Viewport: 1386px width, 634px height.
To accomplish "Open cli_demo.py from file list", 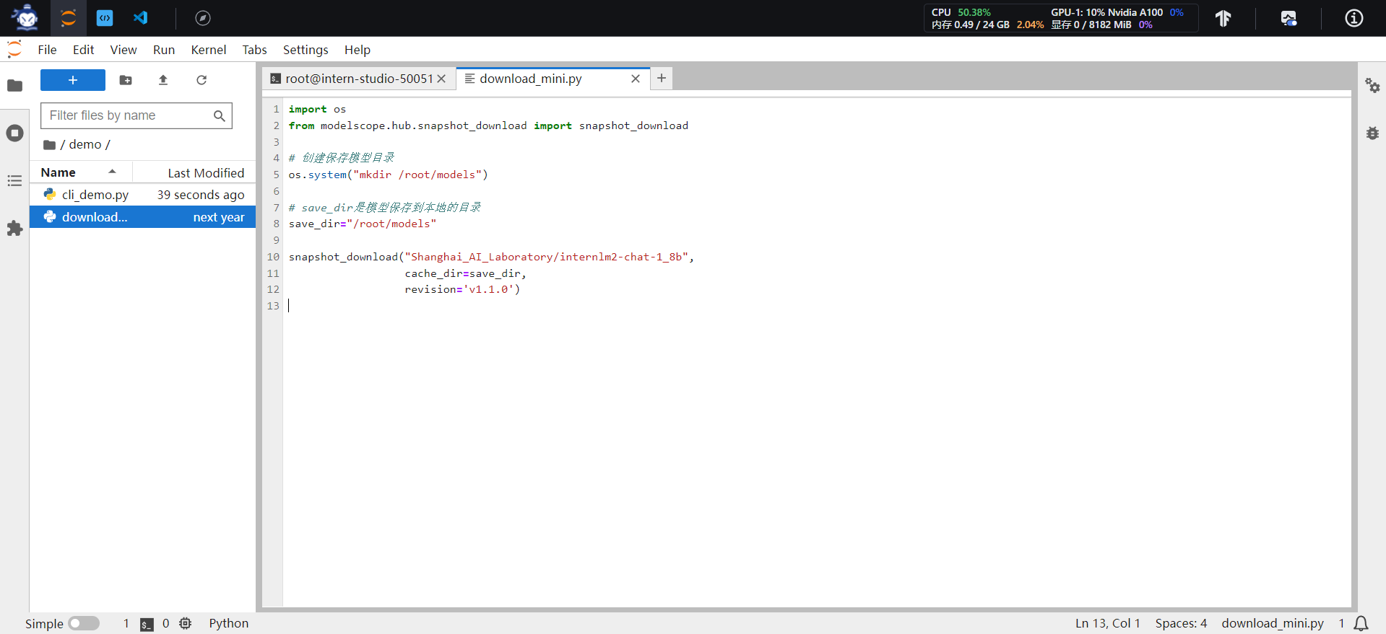I will (95, 195).
